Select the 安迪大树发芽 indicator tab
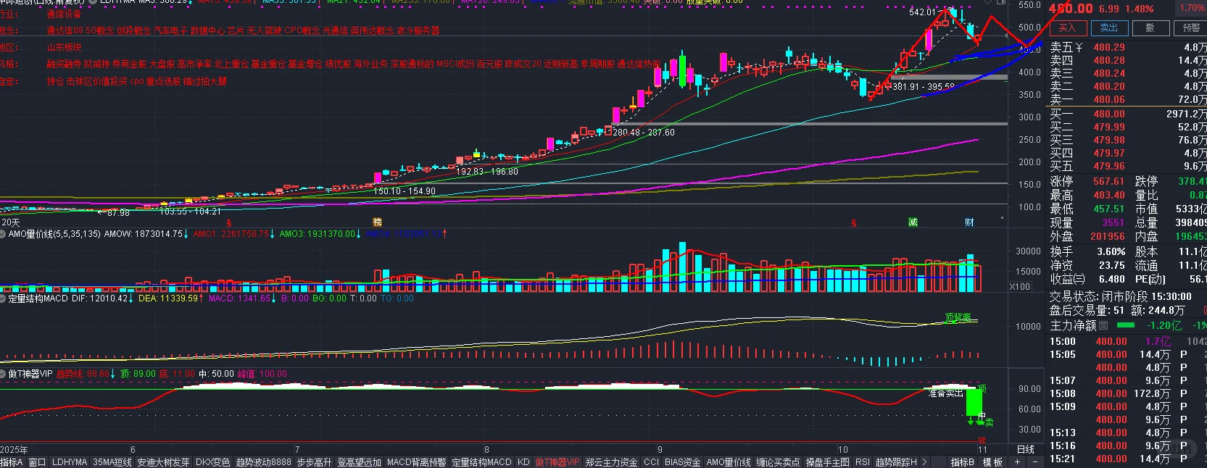The image size is (1207, 468). click(x=163, y=462)
